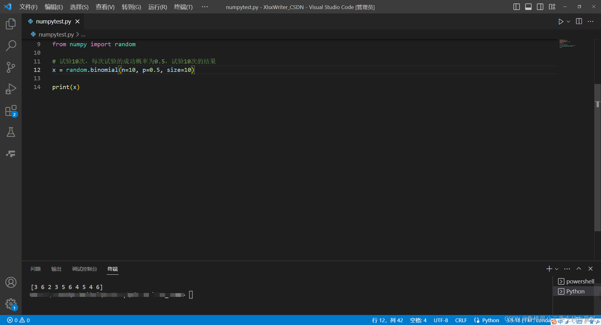Click the terminal output [3 6 2 3 5 6 4 5 4 6]
The image size is (601, 325).
point(67,287)
